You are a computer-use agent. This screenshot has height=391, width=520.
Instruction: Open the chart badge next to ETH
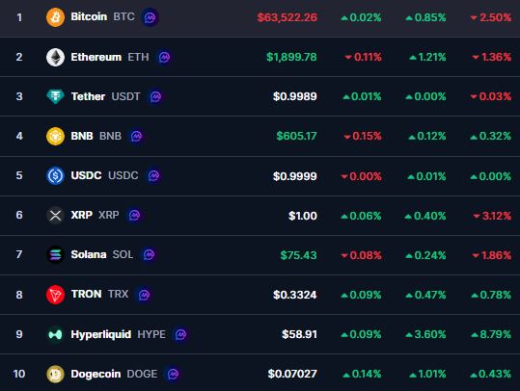[164, 57]
